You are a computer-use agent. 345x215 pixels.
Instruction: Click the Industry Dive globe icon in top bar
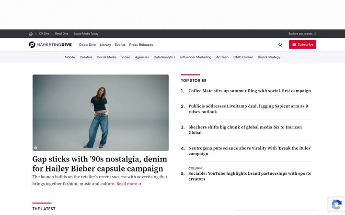(31, 34)
